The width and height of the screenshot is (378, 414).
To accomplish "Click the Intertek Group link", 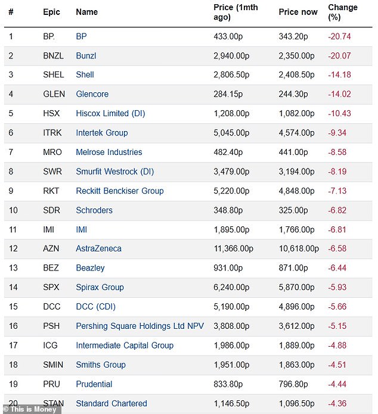I will coord(101,133).
